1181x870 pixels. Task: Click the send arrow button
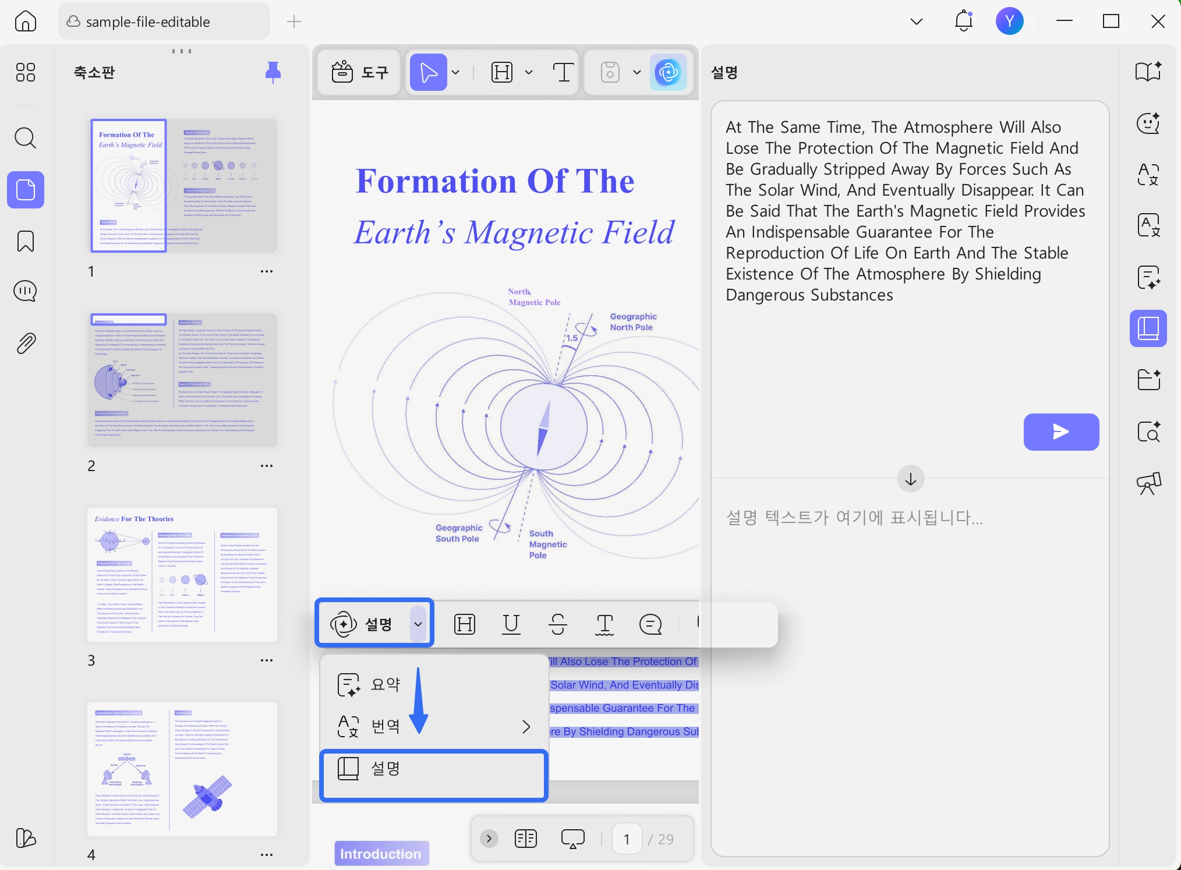pos(1060,432)
